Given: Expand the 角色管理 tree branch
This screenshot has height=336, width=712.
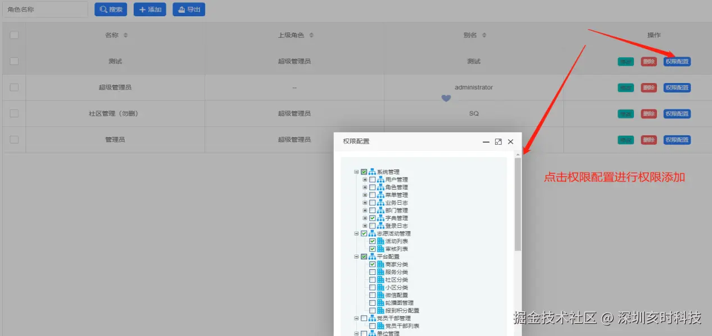Looking at the screenshot, I should pyautogui.click(x=365, y=187).
